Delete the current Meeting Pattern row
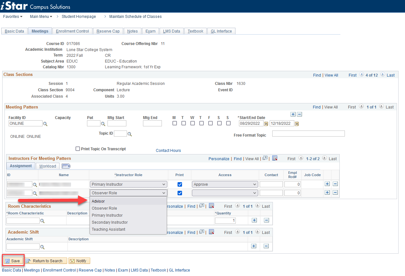The width and height of the screenshot is (405, 276). pyautogui.click(x=299, y=114)
